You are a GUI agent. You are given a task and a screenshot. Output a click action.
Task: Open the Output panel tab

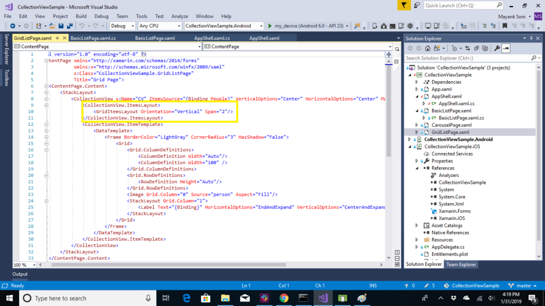tap(20, 274)
